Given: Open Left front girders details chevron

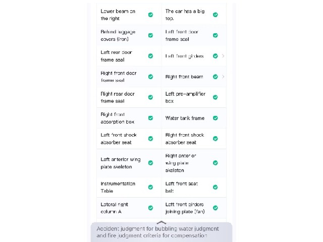Looking at the screenshot, I should click(223, 56).
